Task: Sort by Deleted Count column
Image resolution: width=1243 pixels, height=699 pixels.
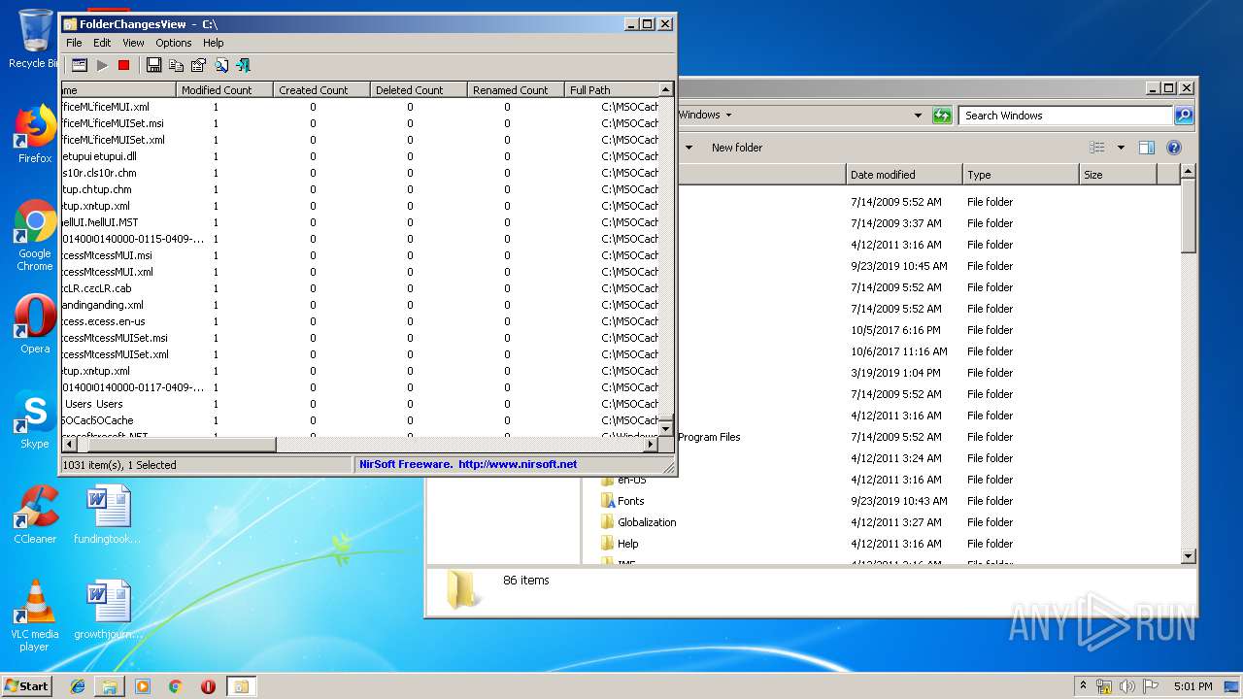Action: coord(419,89)
